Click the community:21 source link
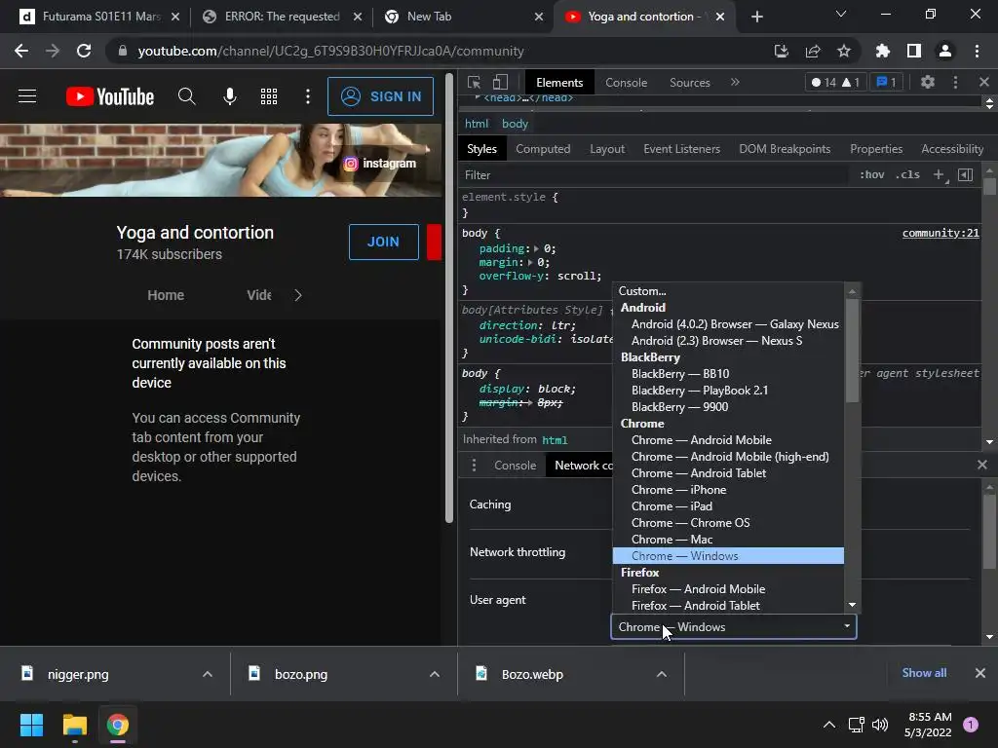Screen dimensions: 998x748 coord(940,233)
